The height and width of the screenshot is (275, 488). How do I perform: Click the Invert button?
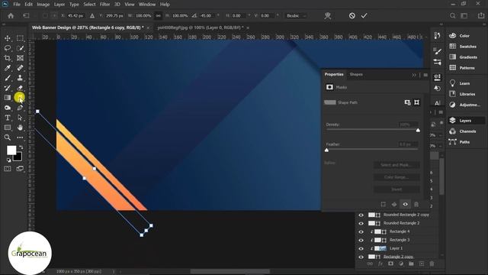pyautogui.click(x=396, y=189)
